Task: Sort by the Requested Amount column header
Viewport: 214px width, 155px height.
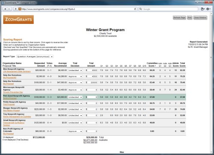Action: tap(39, 64)
